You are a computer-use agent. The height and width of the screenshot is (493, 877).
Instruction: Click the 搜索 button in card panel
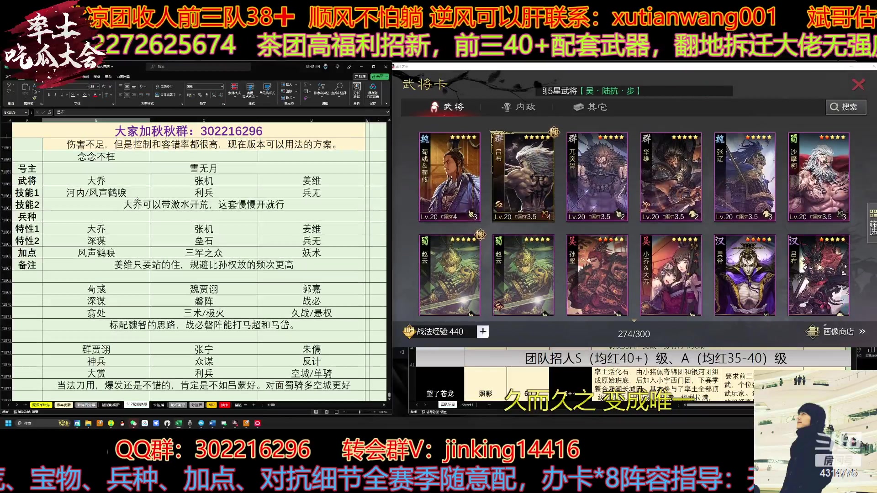coord(845,107)
